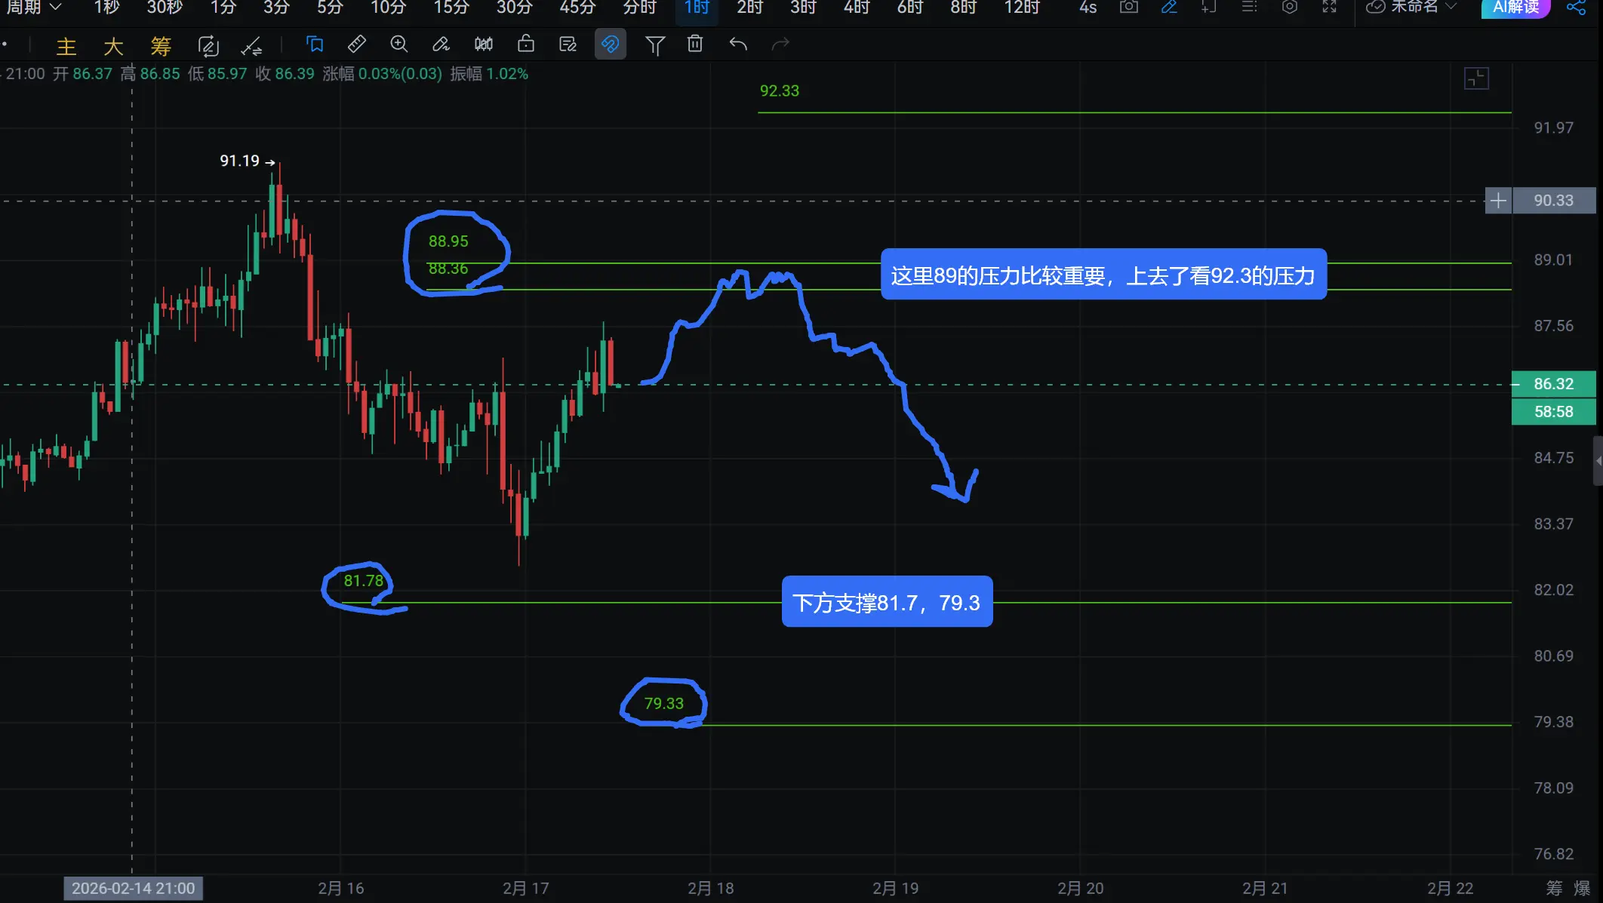Toggle the magnet snap mode
Screen dimensions: 1603x903
[610, 45]
